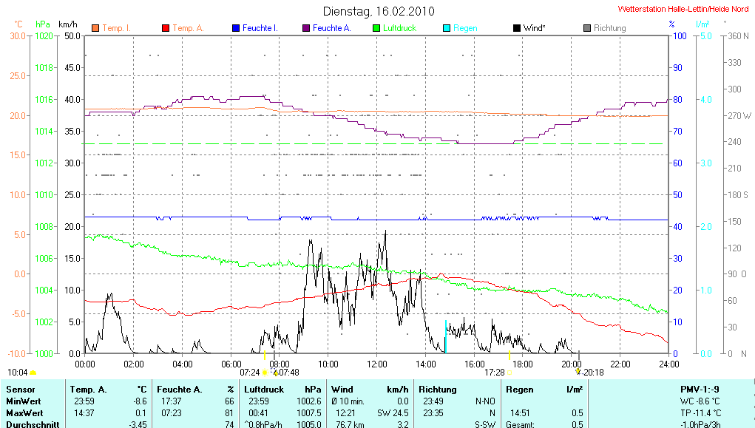The width and height of the screenshot is (755, 428).
Task: Click the orange Temp. I. legend square
Action: [95, 28]
